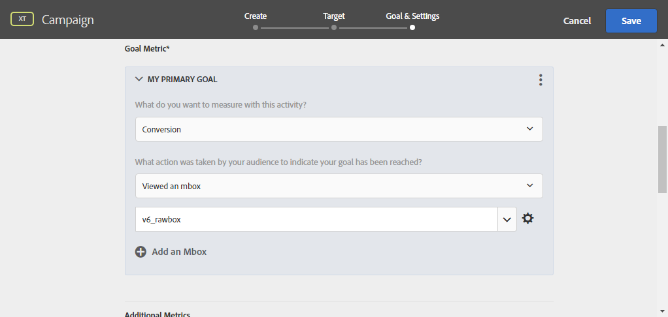
Task: Collapse the MY PRIMARY GOAL section chevron
Action: [139, 79]
